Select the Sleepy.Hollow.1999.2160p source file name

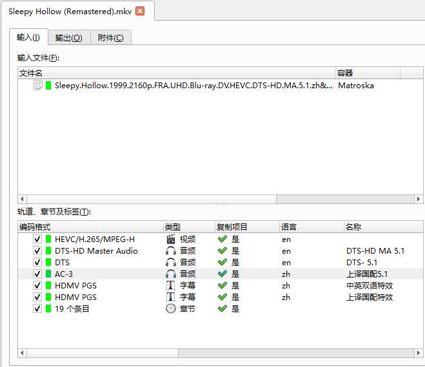193,86
